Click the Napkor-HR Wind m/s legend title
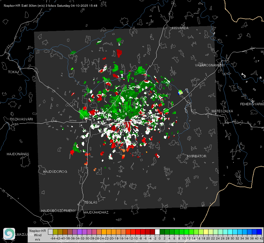 point(37,235)
